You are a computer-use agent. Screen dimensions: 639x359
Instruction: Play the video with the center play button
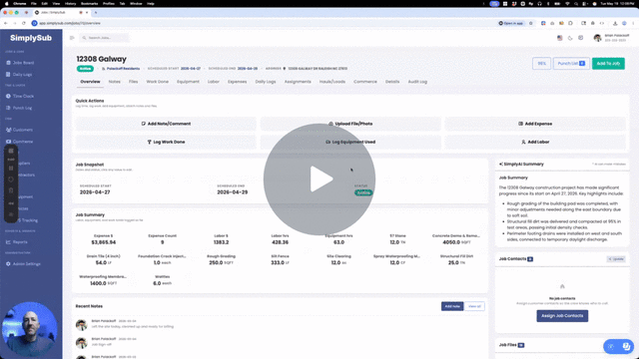[x=319, y=179]
